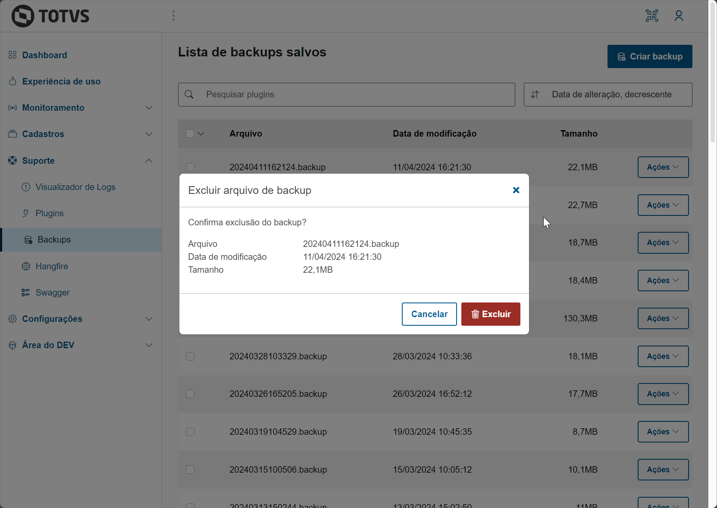Open the user profile icon
Screen dimensions: 717x508
pyautogui.click(x=679, y=16)
